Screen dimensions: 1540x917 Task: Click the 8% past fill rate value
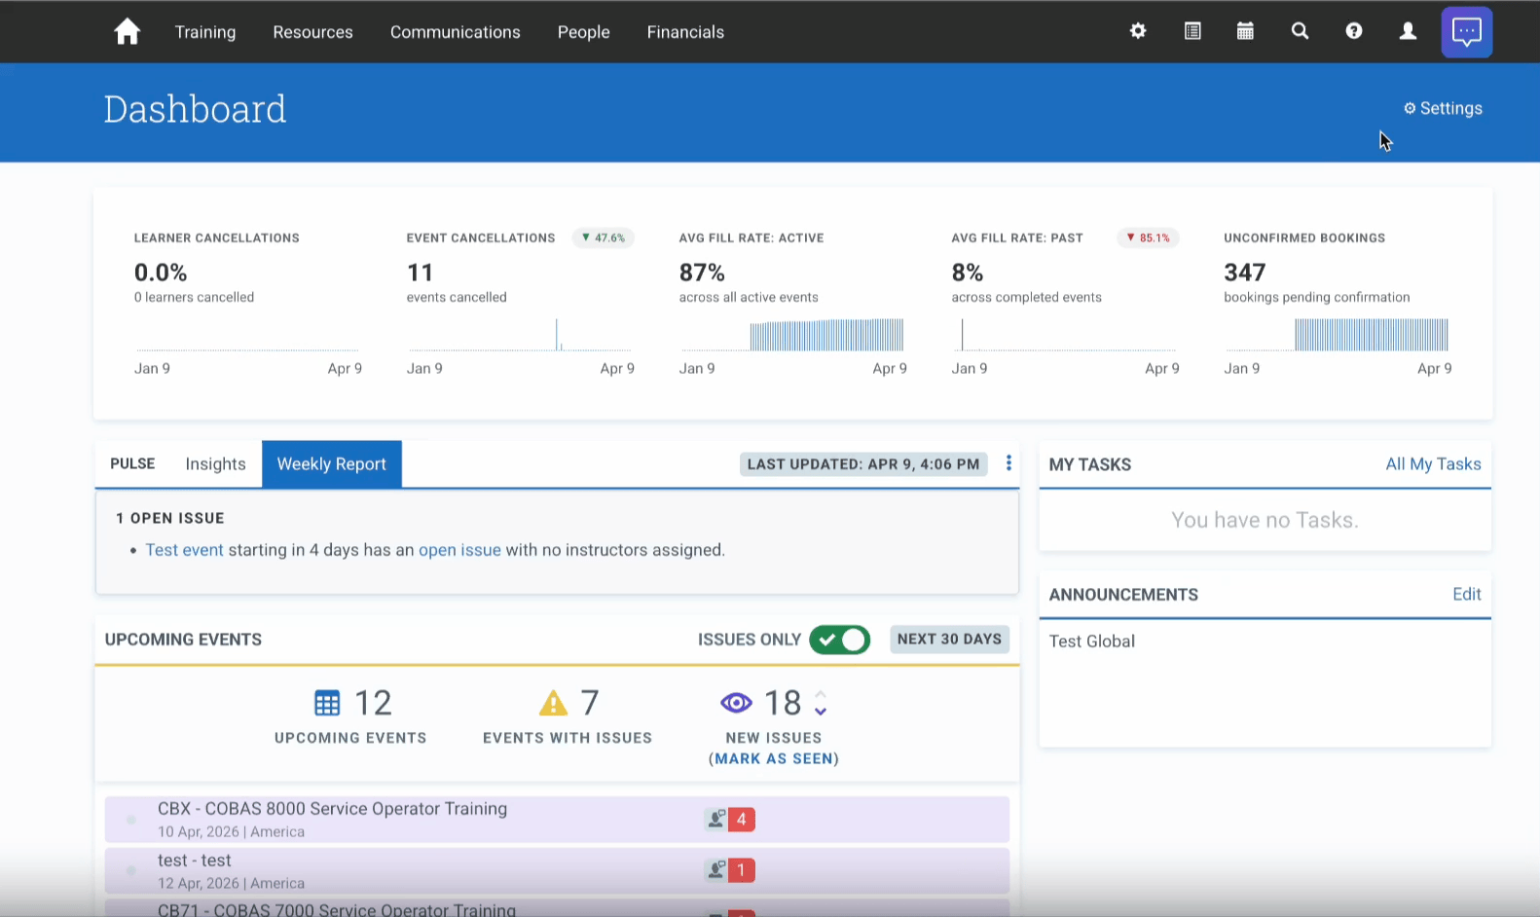tap(968, 273)
